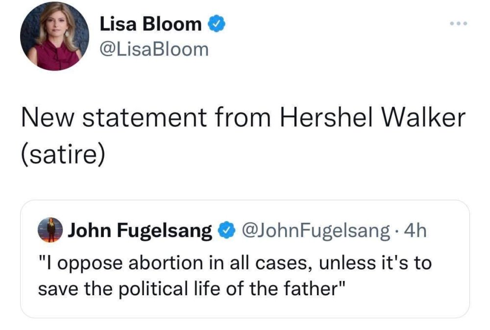
Task: Open the Lisa Bloom display name
Action: pyautogui.click(x=150, y=24)
